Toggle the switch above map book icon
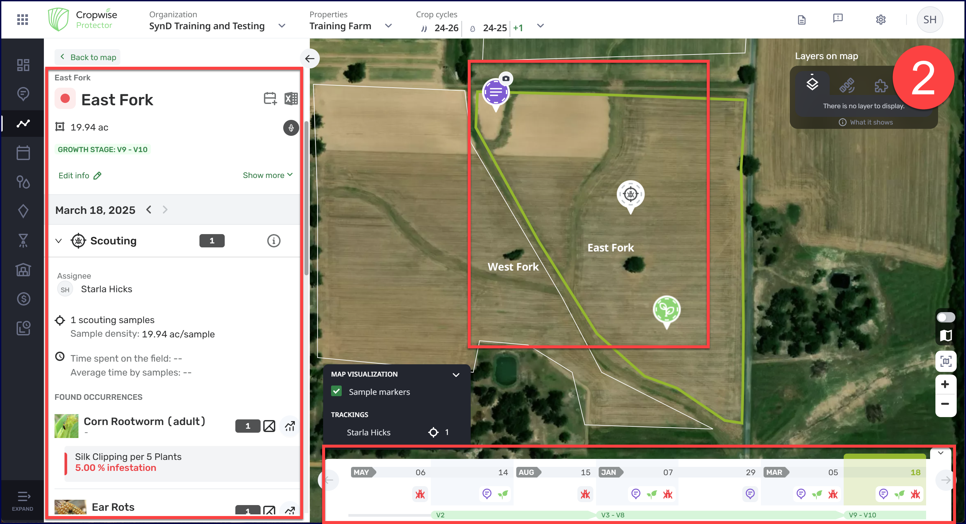This screenshot has height=524, width=966. (945, 318)
